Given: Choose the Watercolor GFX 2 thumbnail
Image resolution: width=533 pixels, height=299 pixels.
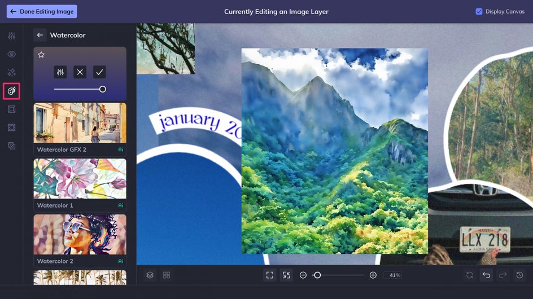Looking at the screenshot, I should click(80, 122).
